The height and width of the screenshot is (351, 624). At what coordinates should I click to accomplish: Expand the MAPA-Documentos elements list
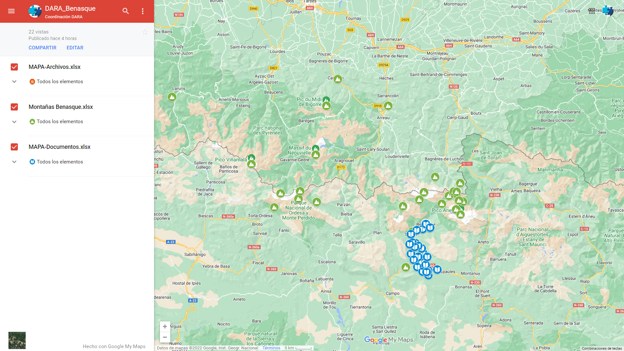pos(14,162)
